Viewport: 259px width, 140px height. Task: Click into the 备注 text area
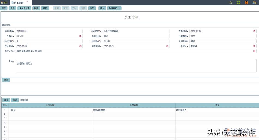click(x=135, y=66)
